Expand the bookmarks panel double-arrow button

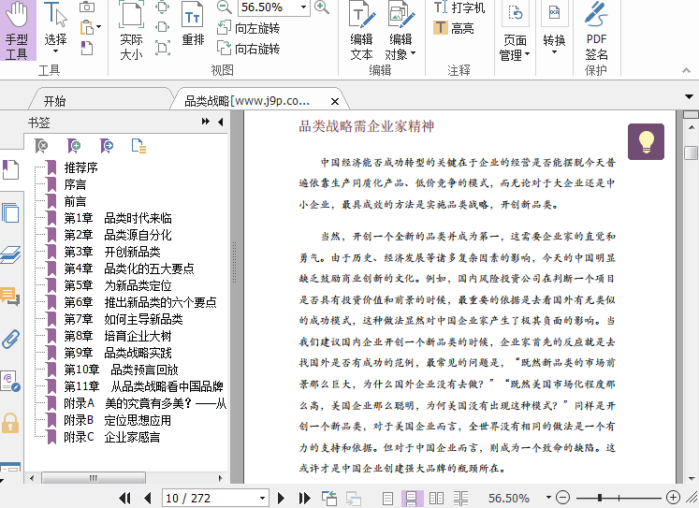pyautogui.click(x=206, y=122)
